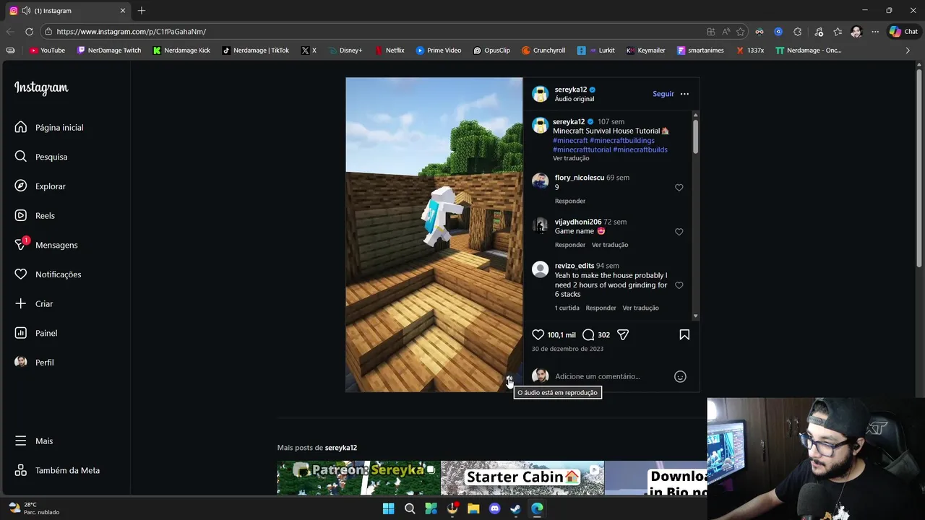The width and height of the screenshot is (925, 520).
Task: Open post options three-dot menu
Action: tap(684, 94)
